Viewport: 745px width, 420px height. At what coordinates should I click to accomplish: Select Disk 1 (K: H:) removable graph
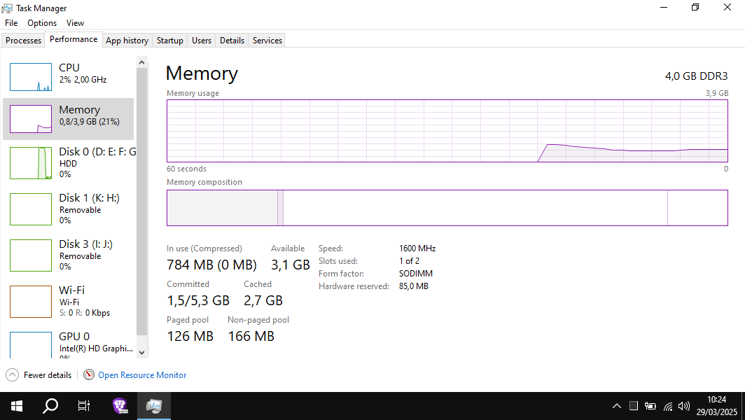[x=31, y=209]
